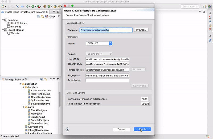213x139 pixels.
Task: Click Link with Editor in Package Explorer
Action: (x=45, y=79)
